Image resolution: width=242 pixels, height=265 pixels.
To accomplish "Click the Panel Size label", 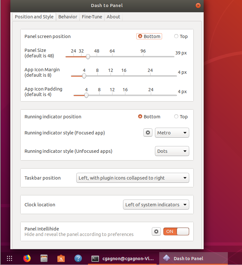I will 39,53.
